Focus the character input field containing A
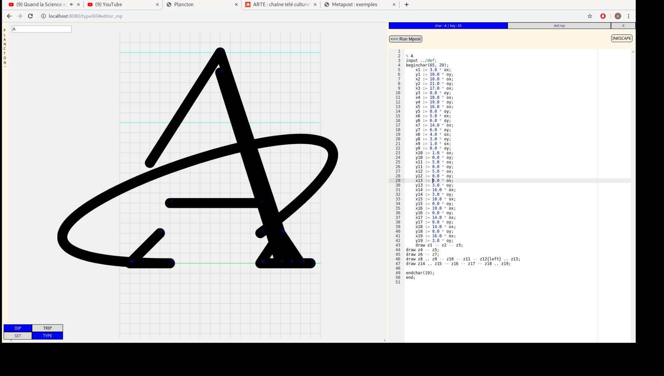The image size is (664, 376). coord(42,29)
